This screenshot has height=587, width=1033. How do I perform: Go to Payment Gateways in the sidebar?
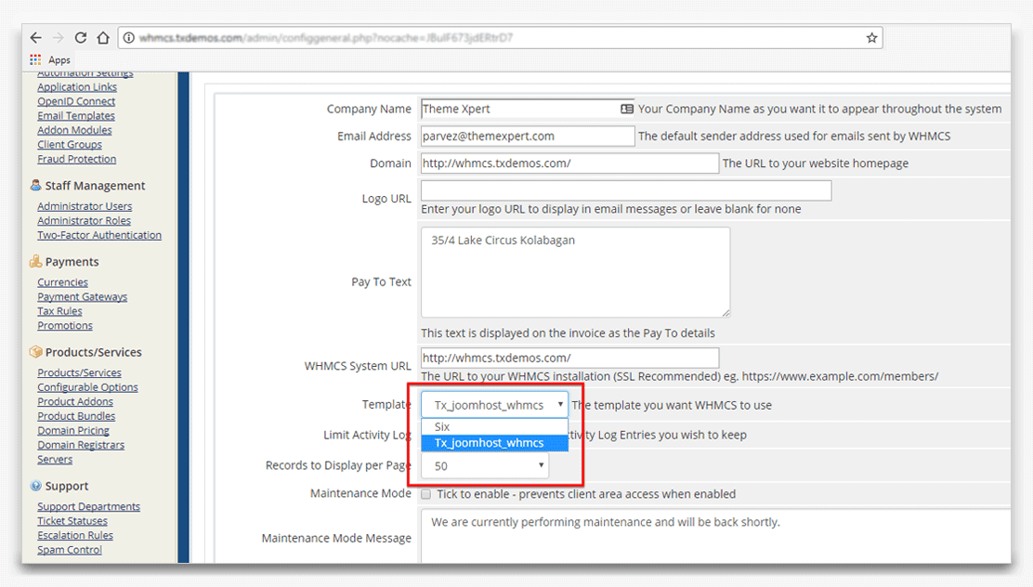point(82,297)
